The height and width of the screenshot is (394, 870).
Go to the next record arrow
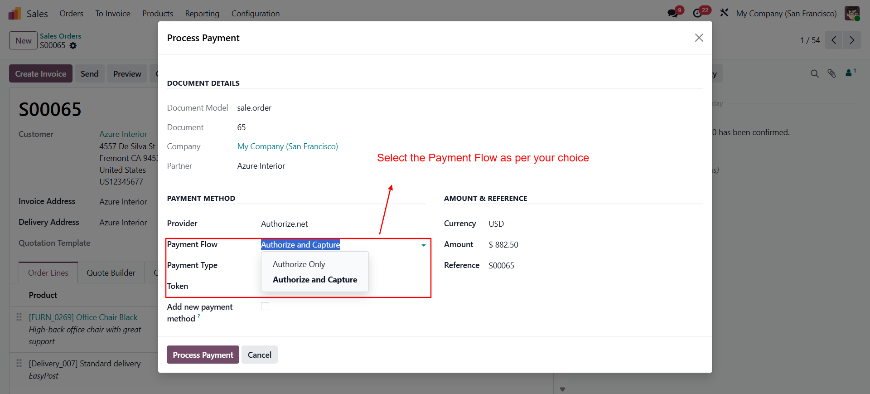coord(852,40)
